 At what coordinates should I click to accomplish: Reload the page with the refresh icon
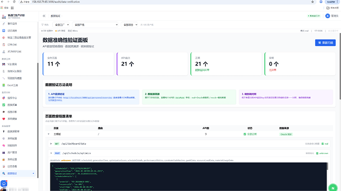click(x=14, y=2)
